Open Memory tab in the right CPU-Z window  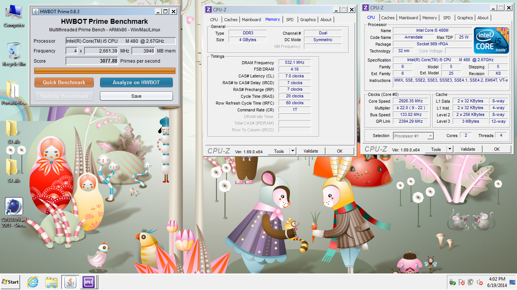coord(430,18)
